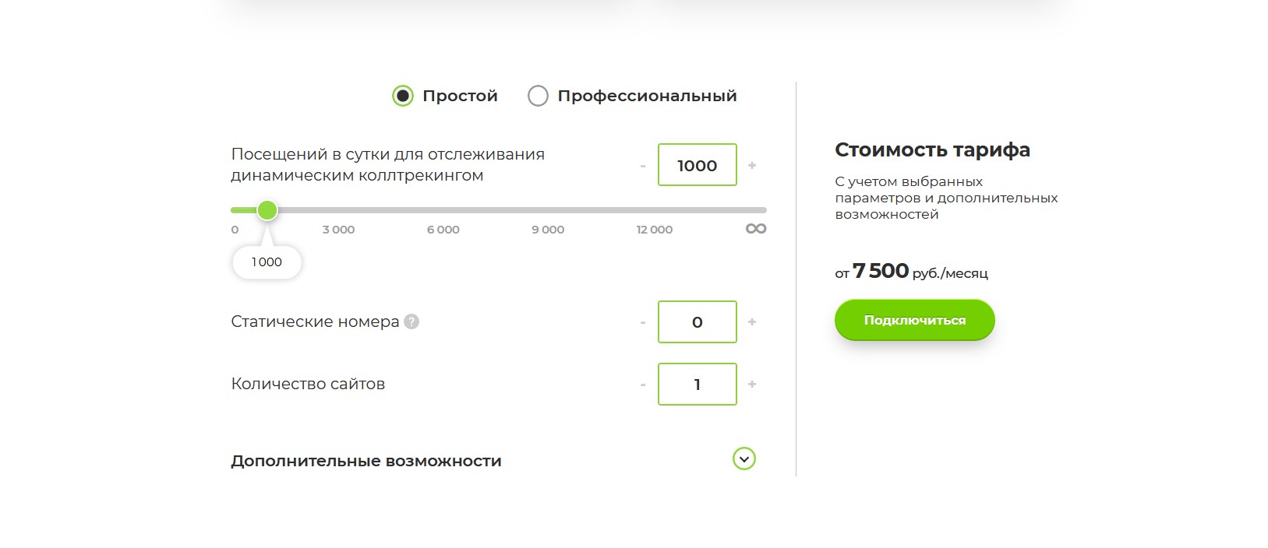Decrease daily visits with minus button

click(643, 166)
